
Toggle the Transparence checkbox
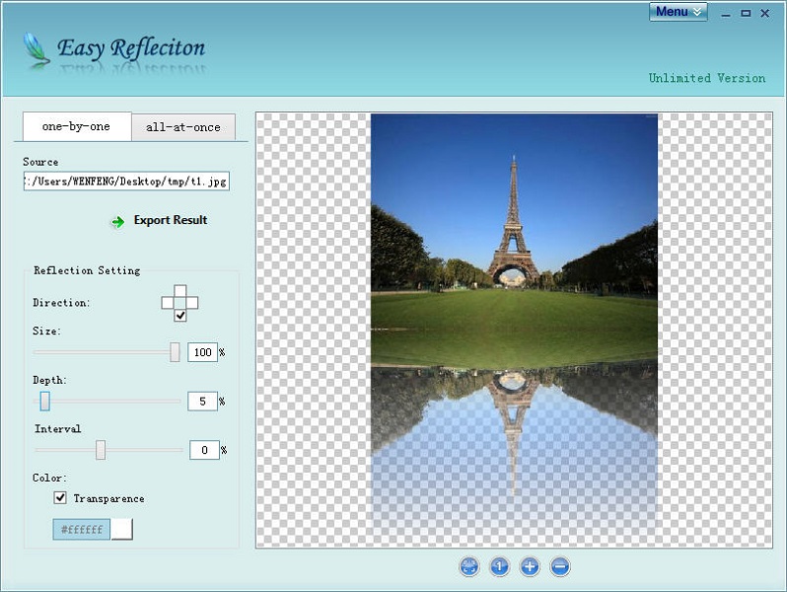60,497
